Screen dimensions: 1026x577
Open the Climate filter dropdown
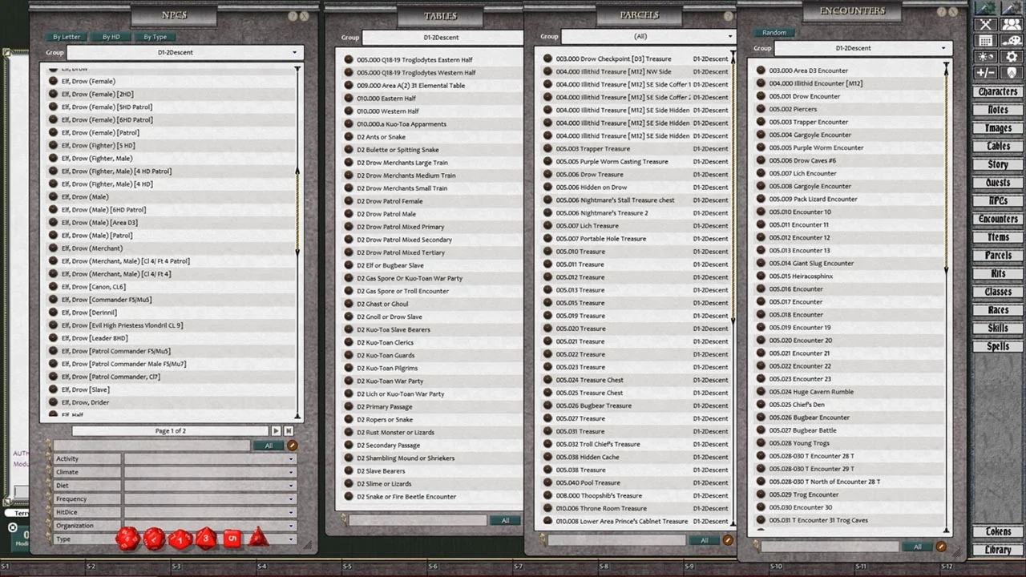coord(209,472)
